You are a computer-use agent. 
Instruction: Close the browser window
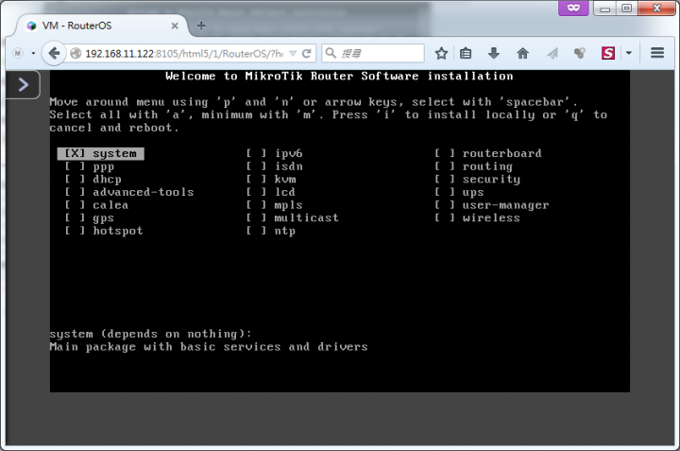point(657,9)
